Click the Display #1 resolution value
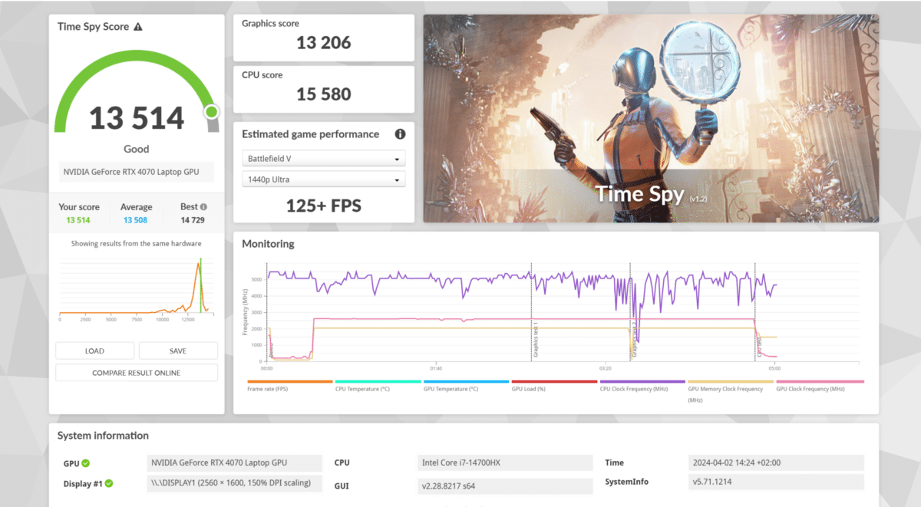Image resolution: width=921 pixels, height=507 pixels. coord(234,483)
